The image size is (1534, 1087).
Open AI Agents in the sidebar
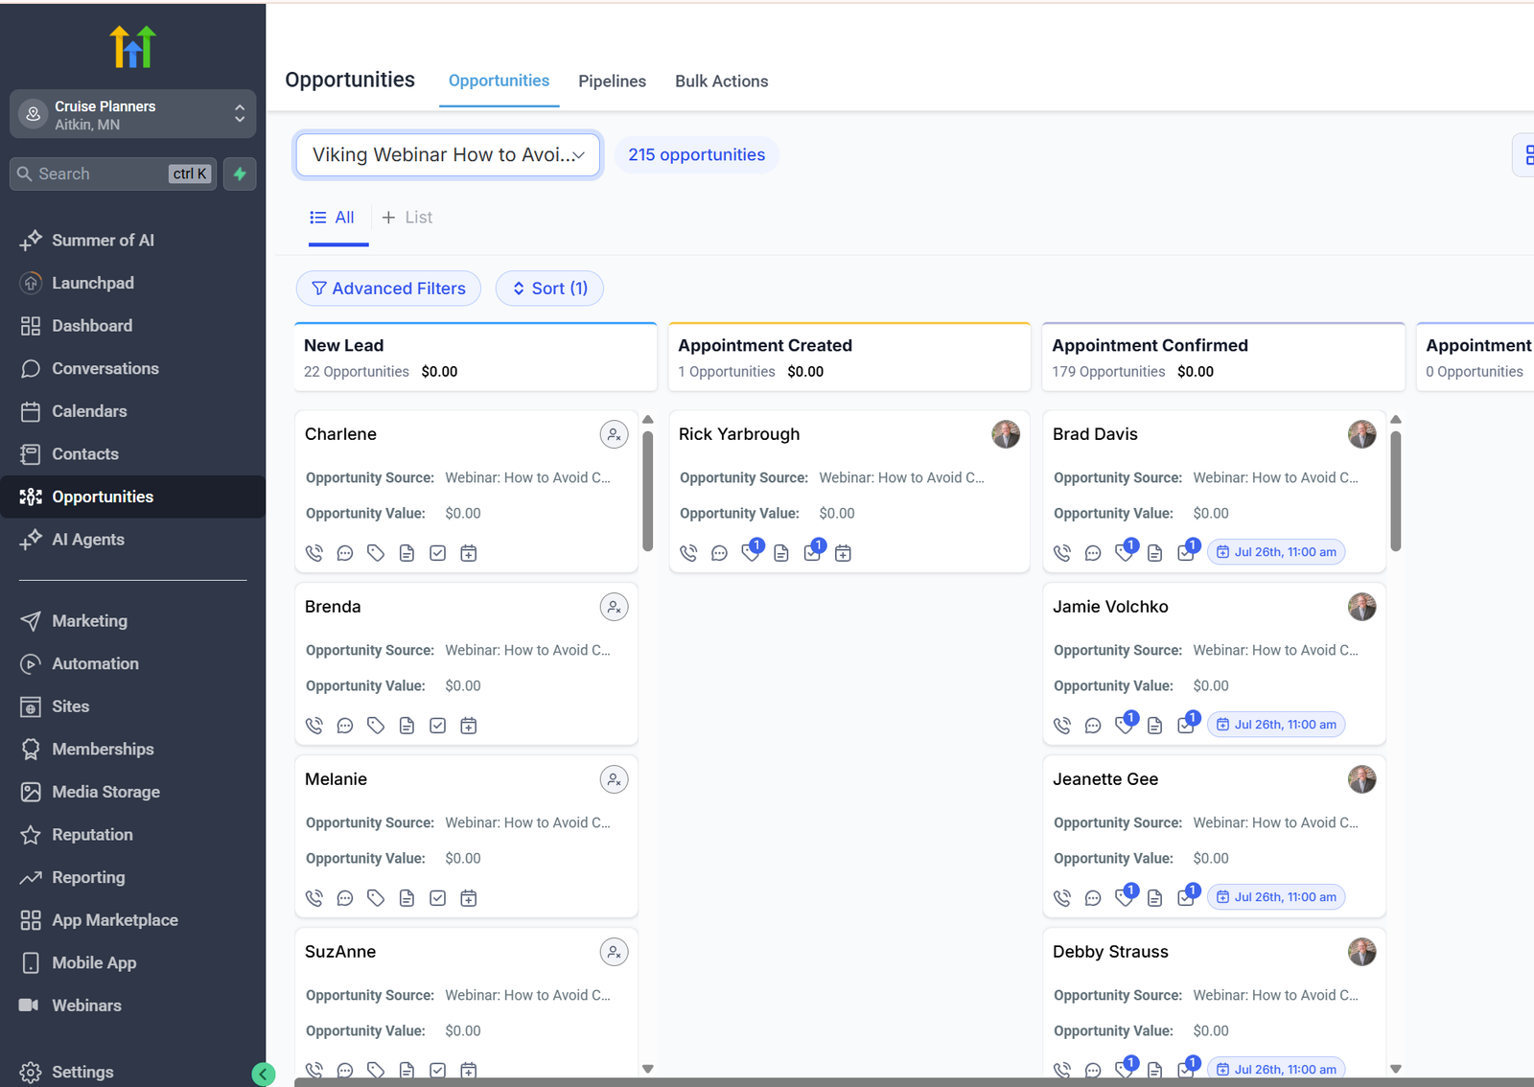click(133, 540)
